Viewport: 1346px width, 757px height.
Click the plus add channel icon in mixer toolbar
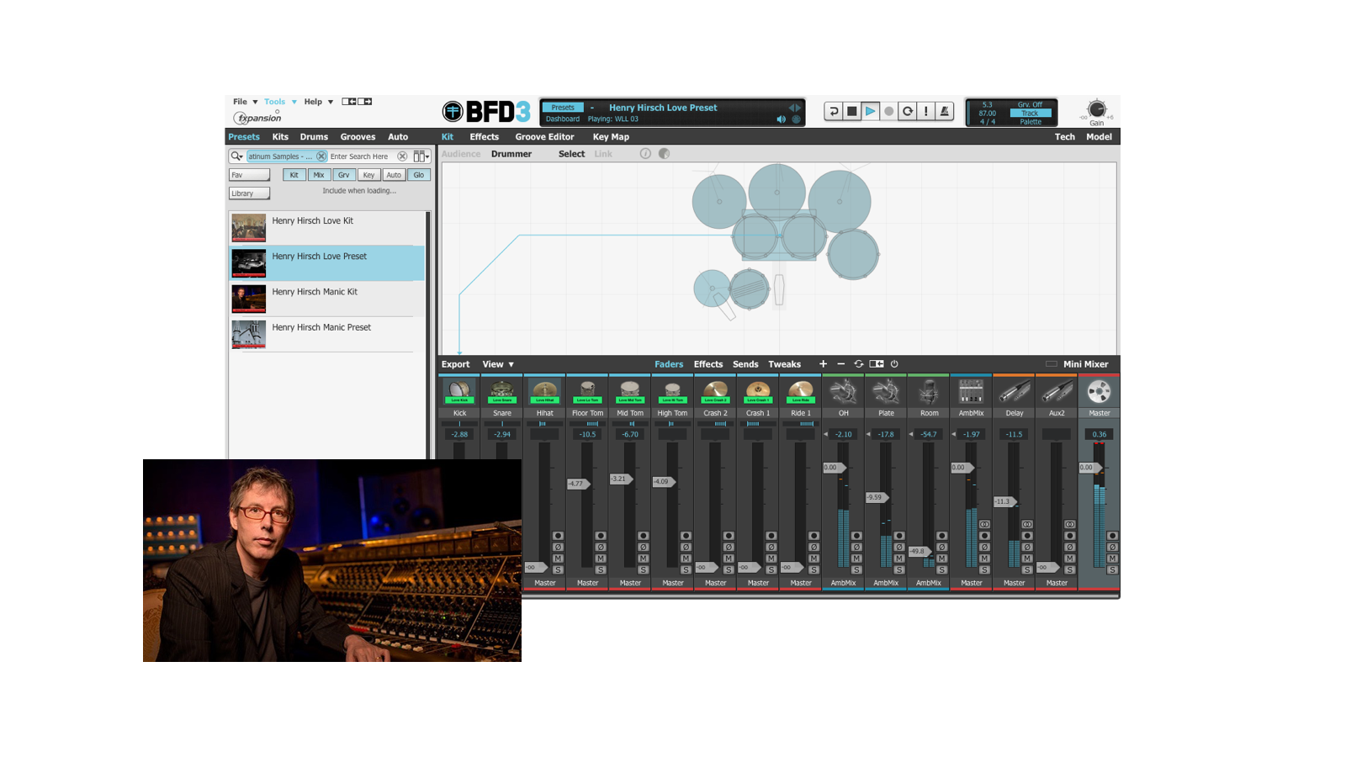[x=823, y=364]
